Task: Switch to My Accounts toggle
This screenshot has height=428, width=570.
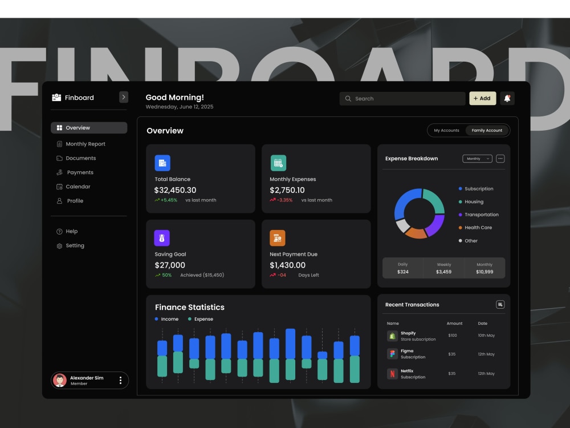Action: (x=446, y=130)
